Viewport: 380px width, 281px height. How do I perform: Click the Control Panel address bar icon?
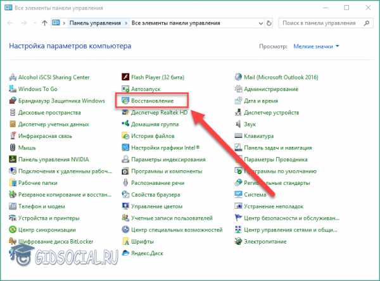(56, 23)
